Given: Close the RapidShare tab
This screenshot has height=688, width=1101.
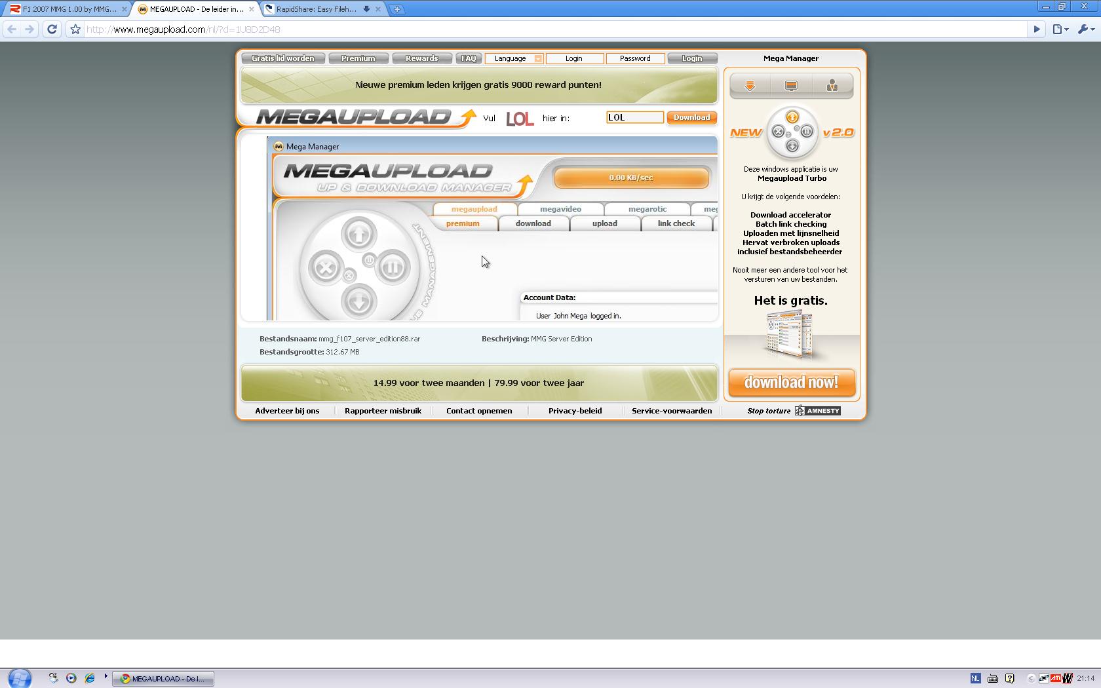Looking at the screenshot, I should [x=378, y=9].
